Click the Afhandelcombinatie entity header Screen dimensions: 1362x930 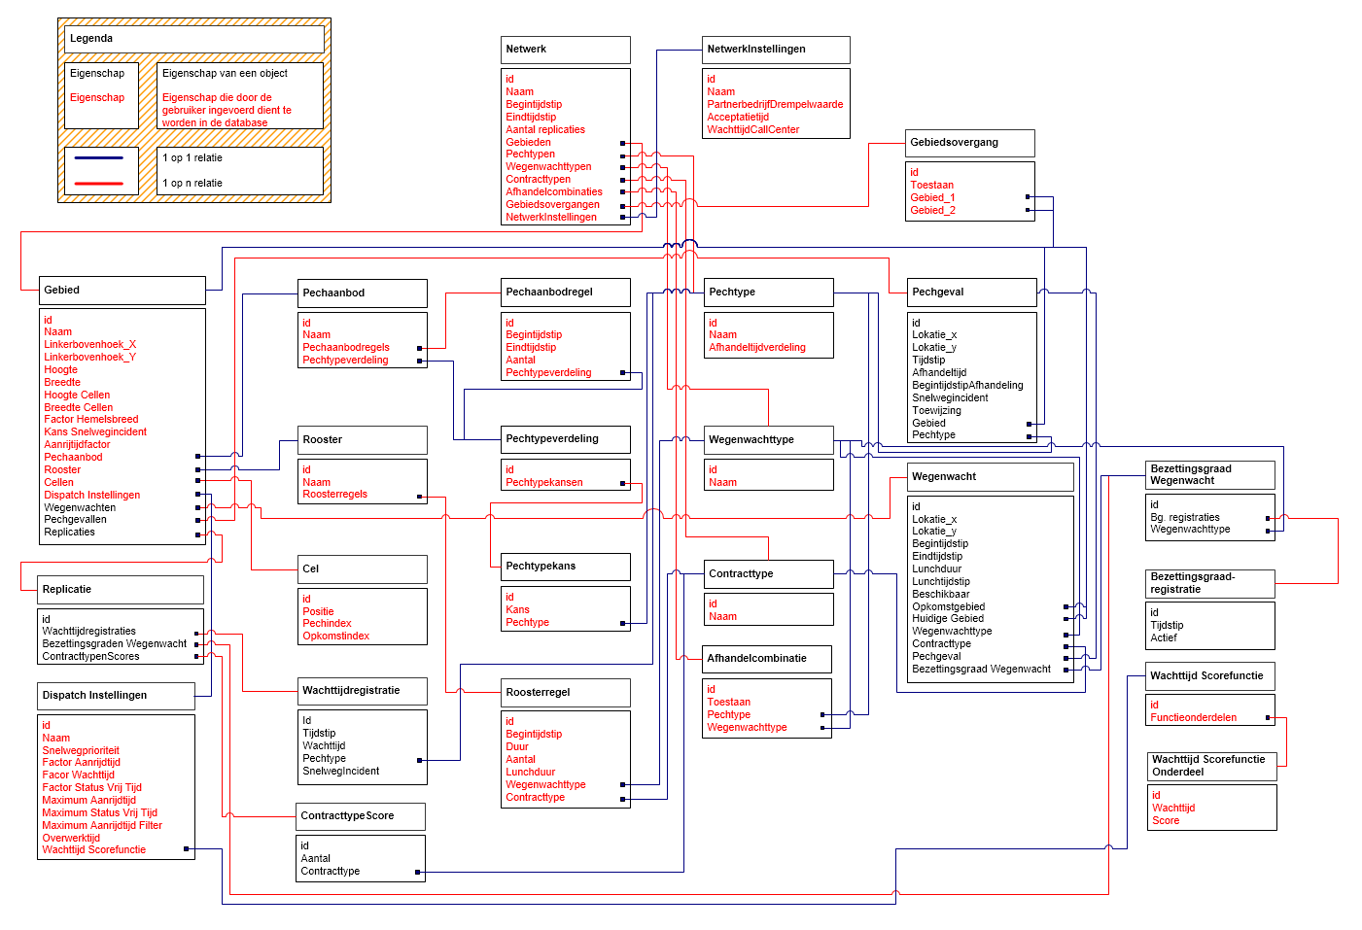click(766, 659)
